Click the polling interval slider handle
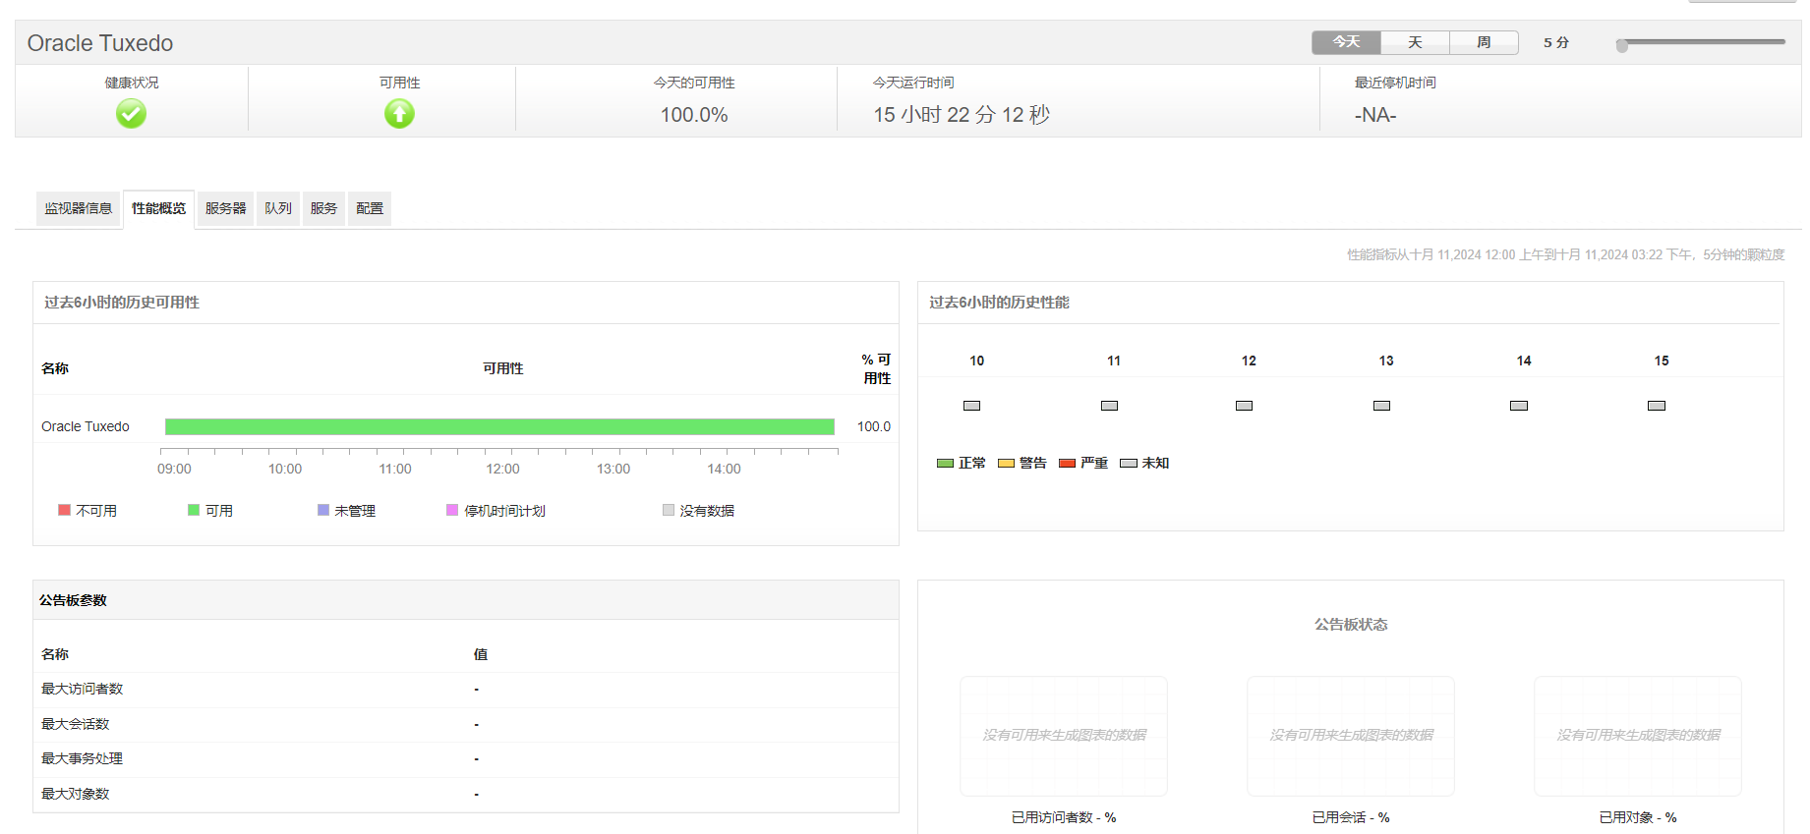The image size is (1810, 834). [1622, 45]
